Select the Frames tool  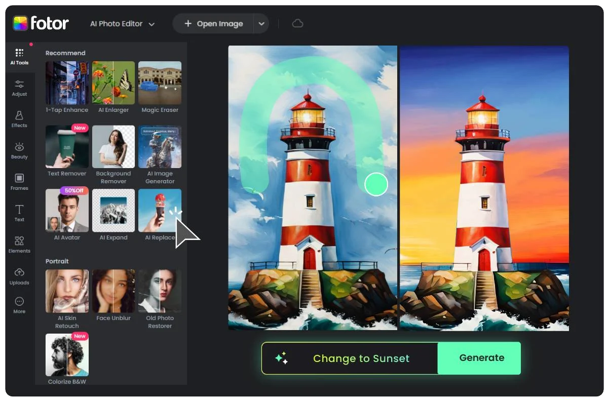19,182
